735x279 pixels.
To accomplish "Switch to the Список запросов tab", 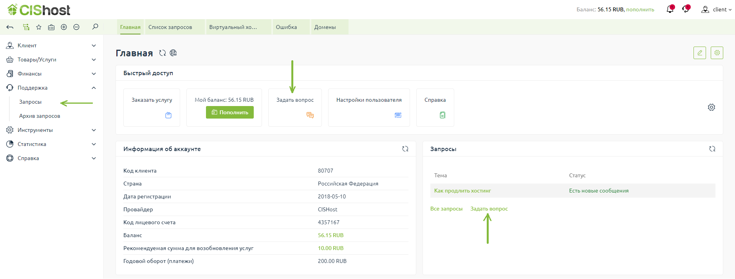I will pos(170,27).
